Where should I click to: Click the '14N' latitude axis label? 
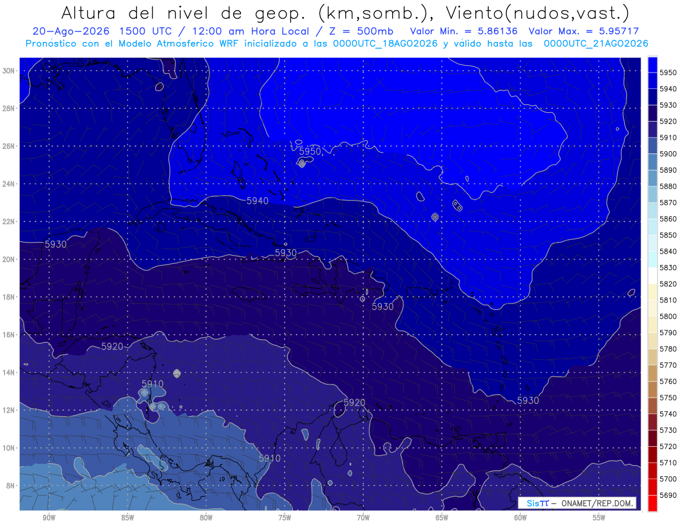coord(8,373)
